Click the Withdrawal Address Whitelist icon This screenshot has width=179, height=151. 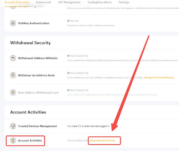[13, 58]
